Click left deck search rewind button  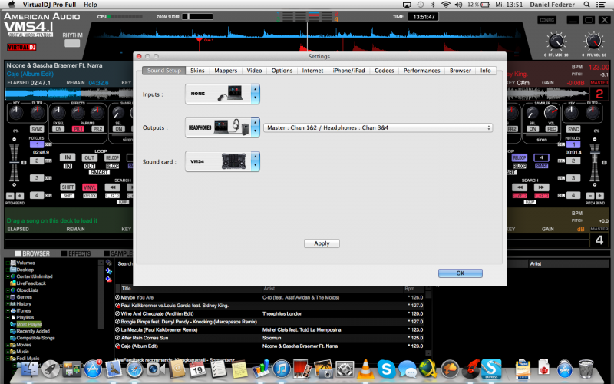(112, 187)
